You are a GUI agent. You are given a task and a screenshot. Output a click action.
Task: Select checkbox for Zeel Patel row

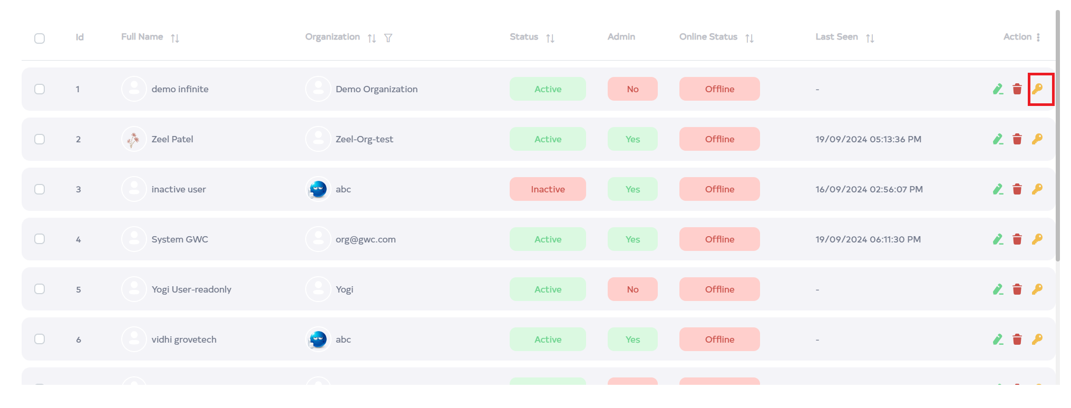[x=40, y=139]
